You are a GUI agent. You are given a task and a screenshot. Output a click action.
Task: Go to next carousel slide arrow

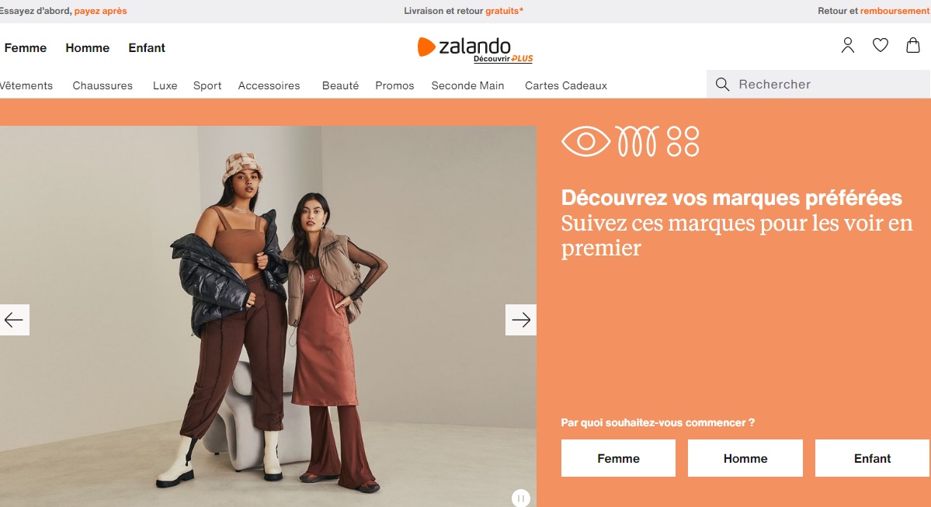(521, 320)
